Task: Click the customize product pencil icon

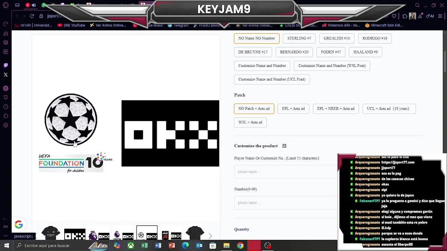Action: point(284,146)
